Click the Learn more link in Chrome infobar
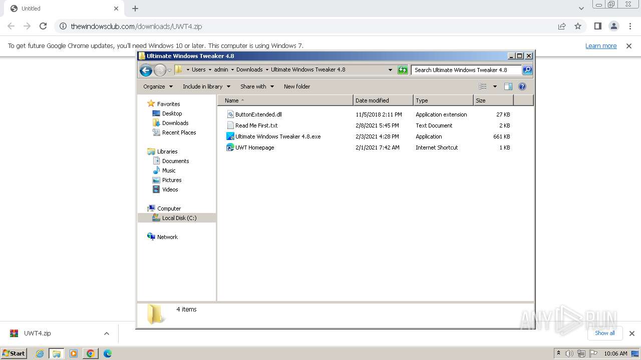 click(x=601, y=45)
